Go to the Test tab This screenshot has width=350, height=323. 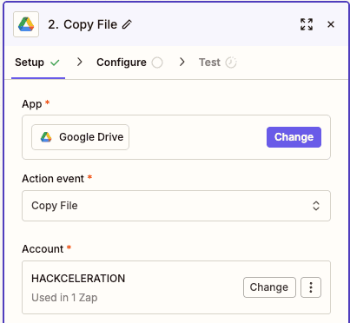(x=218, y=63)
